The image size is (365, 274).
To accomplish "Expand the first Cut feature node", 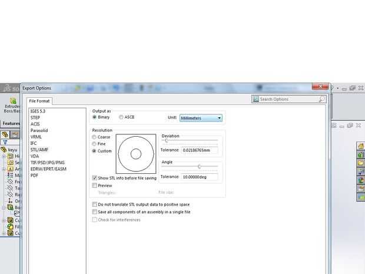I will tap(4, 220).
